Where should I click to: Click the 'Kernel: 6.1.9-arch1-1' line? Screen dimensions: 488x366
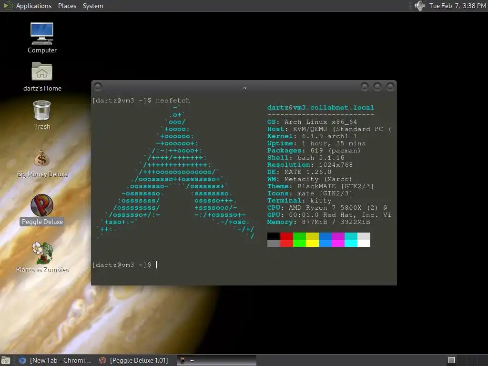[312, 136]
